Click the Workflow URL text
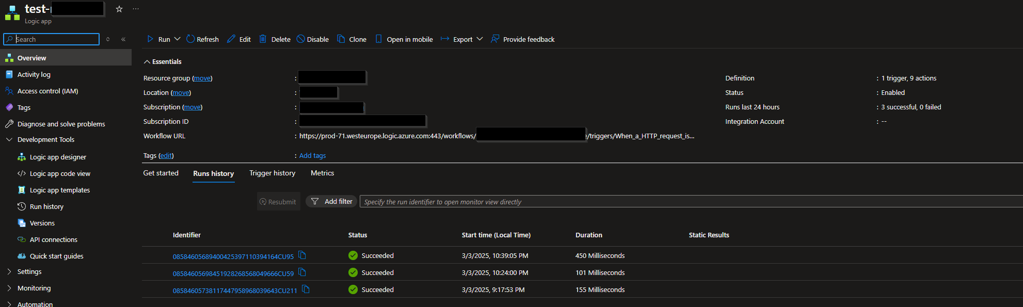The image size is (1023, 307). pyautogui.click(x=497, y=136)
